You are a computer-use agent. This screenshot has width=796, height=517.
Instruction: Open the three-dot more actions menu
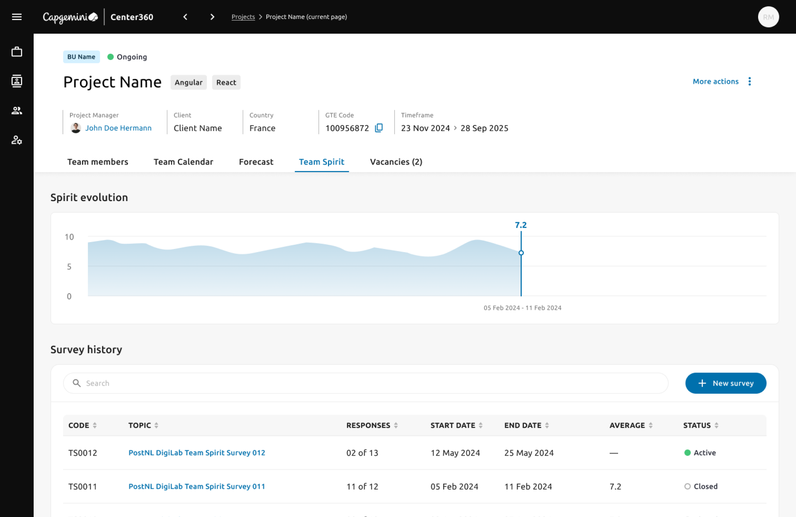coord(750,81)
